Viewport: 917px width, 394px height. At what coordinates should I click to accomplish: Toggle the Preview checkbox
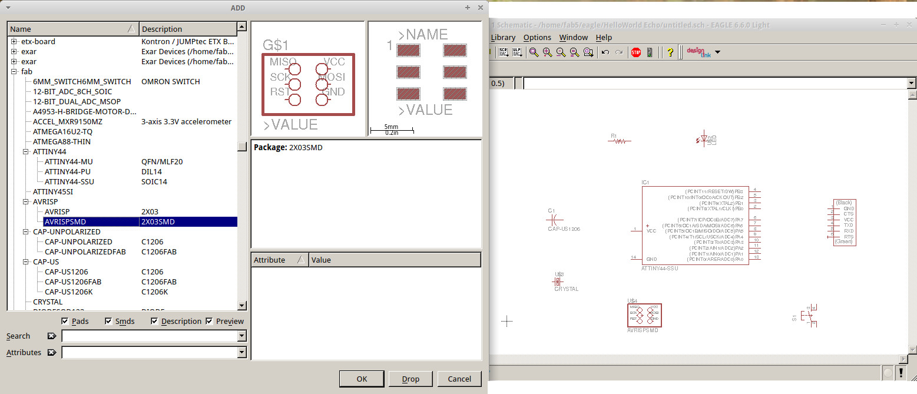(210, 322)
